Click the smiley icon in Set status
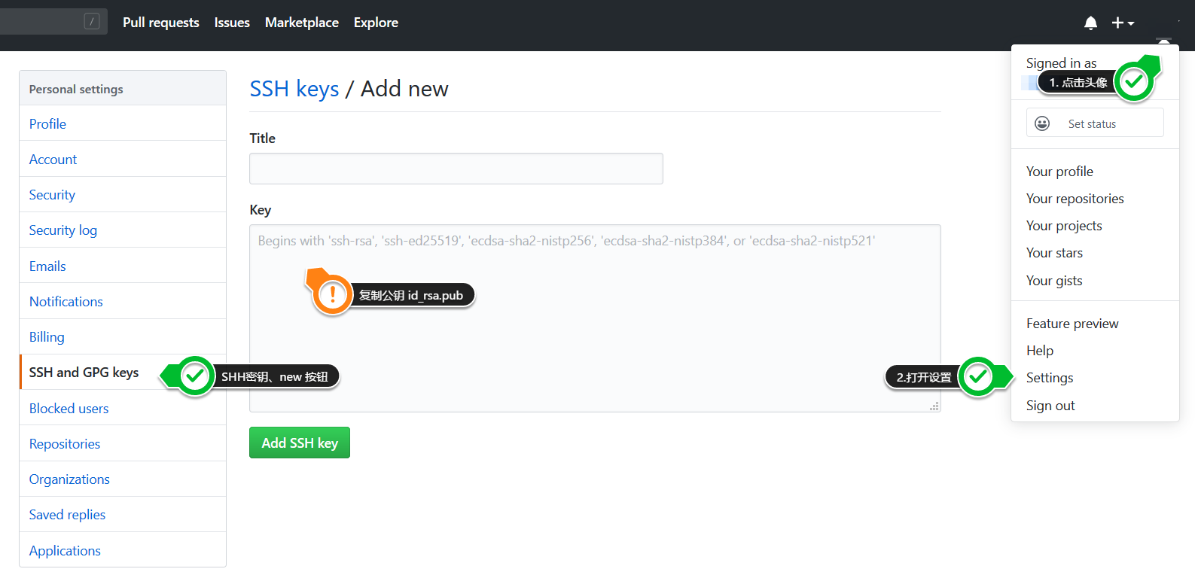1195x575 pixels. coord(1042,123)
